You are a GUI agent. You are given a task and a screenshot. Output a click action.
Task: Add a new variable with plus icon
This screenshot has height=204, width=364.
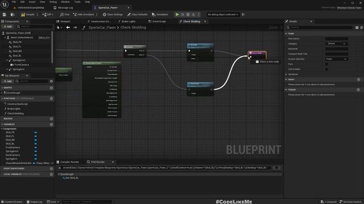coord(52,125)
